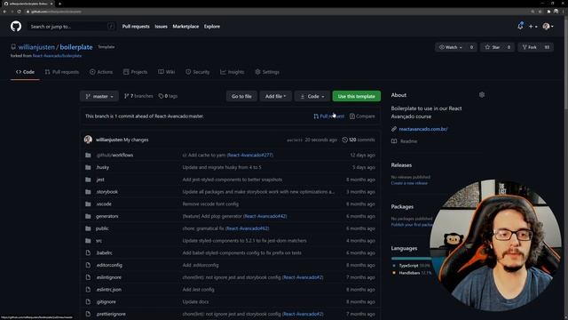Open the forked-from React-Avancado/boilerplate link
568x320 pixels.
[57, 56]
